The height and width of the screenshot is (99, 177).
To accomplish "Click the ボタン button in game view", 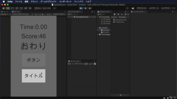I will (x=33, y=60).
